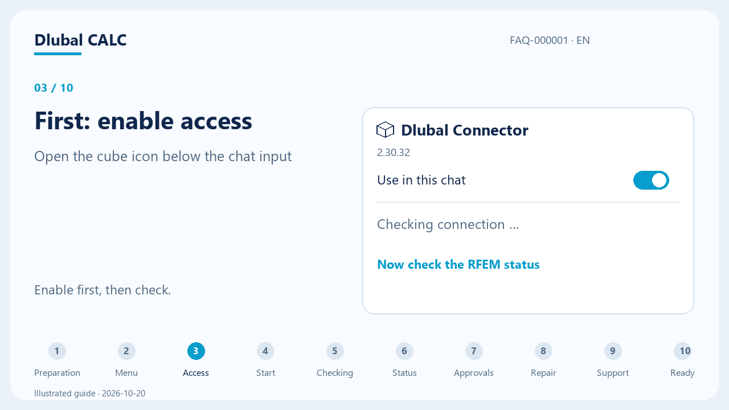The image size is (729, 410).
Task: Toggle the 'Use in this chat' switch
Action: tap(651, 181)
